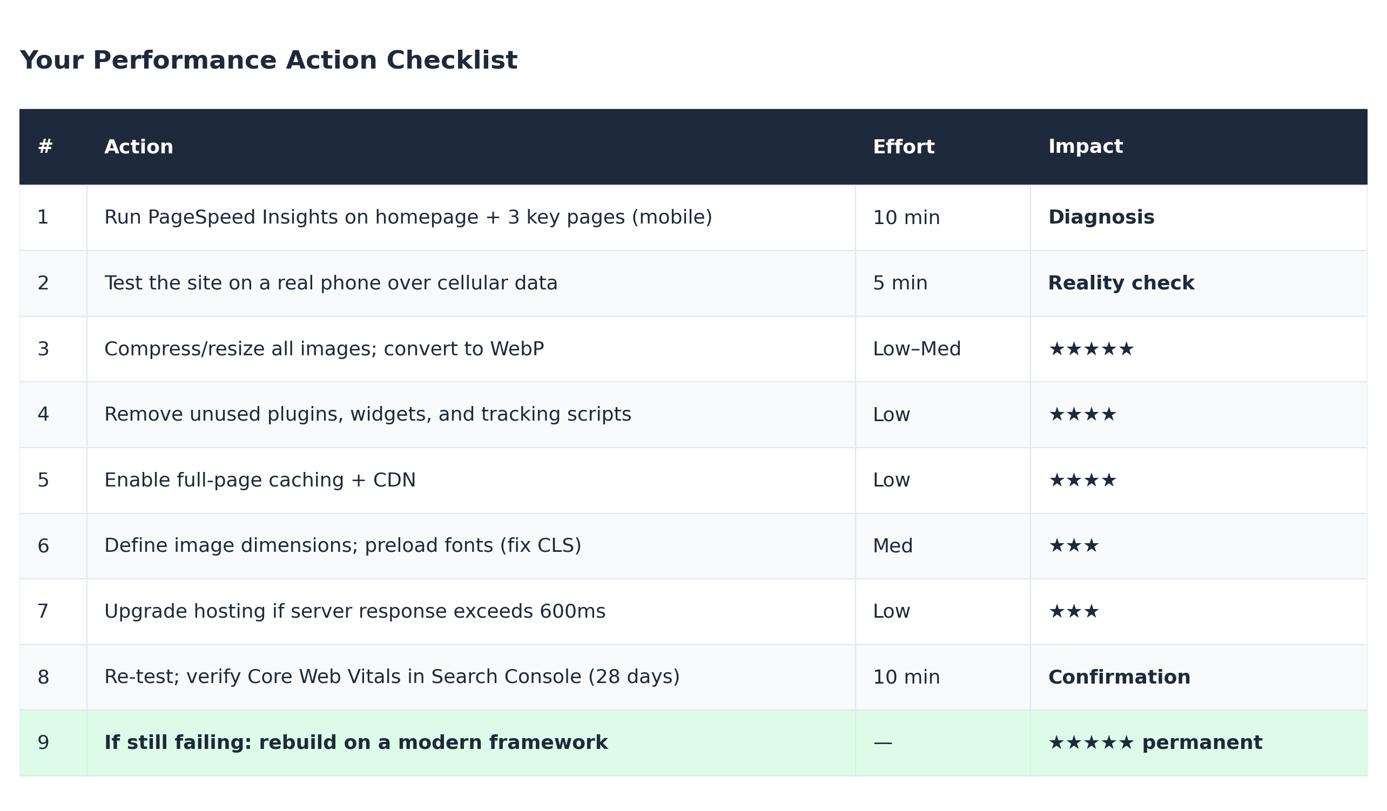The height and width of the screenshot is (811, 1387).
Task: Click '10 min' effort in PageSpeed row
Action: 906,218
